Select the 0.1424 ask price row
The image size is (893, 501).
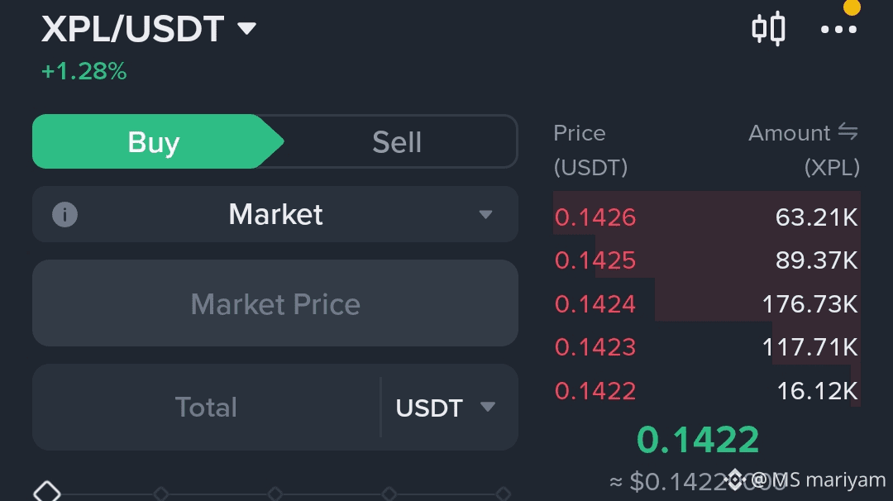click(706, 303)
